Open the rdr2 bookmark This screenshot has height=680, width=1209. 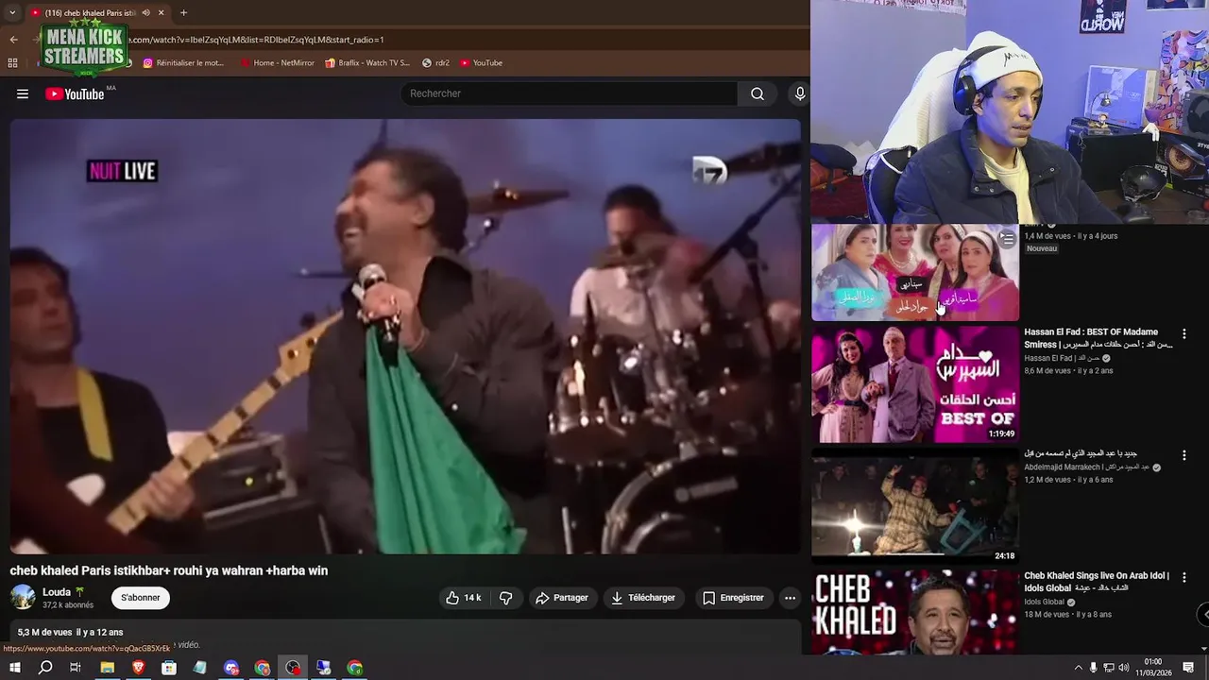click(x=435, y=63)
